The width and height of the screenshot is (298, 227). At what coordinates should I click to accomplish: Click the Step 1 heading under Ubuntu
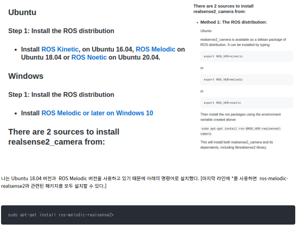pyautogui.click(x=61, y=31)
